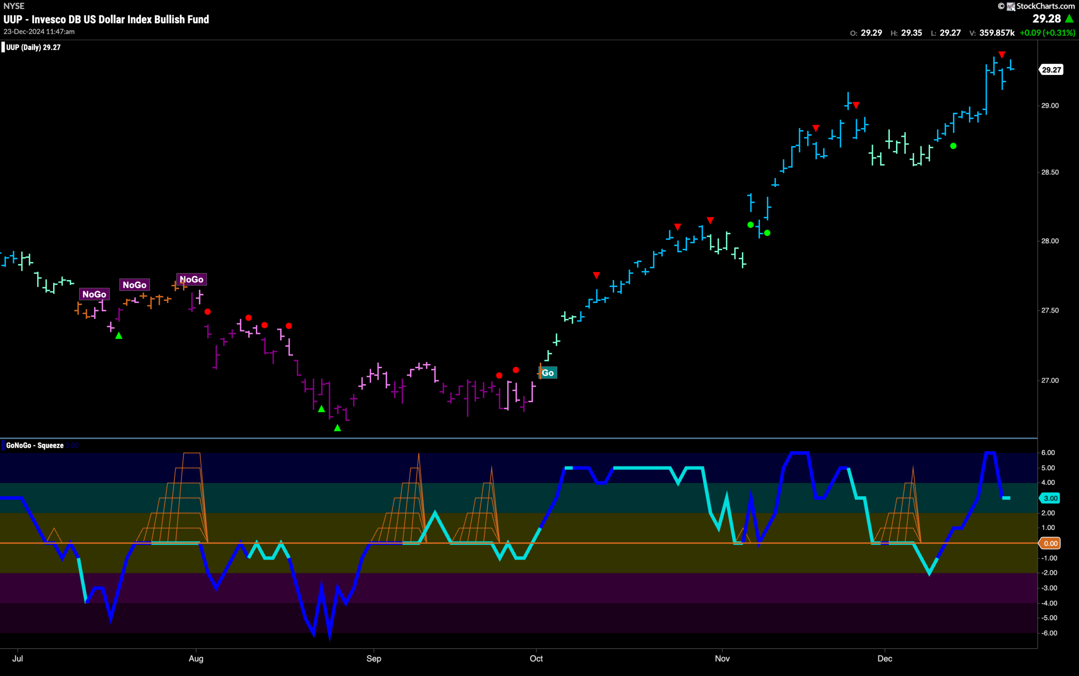
Task: Click the 29.27 current price tag
Action: tap(1051, 70)
